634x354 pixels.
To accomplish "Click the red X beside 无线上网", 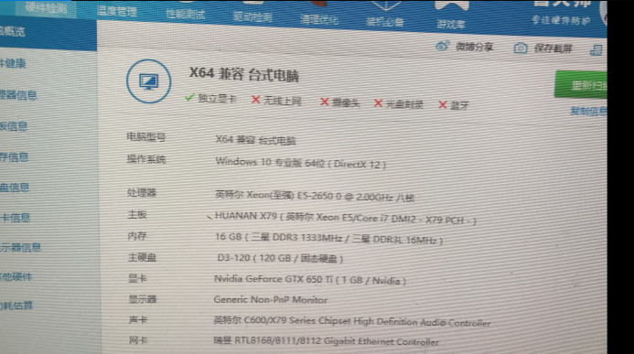I will (x=255, y=100).
